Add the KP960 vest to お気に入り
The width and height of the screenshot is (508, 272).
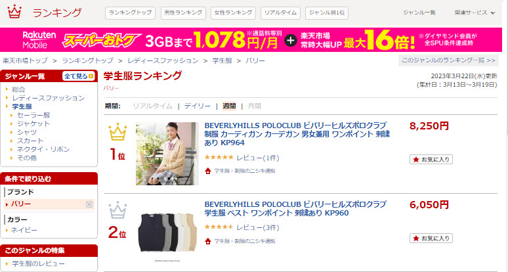click(x=431, y=238)
